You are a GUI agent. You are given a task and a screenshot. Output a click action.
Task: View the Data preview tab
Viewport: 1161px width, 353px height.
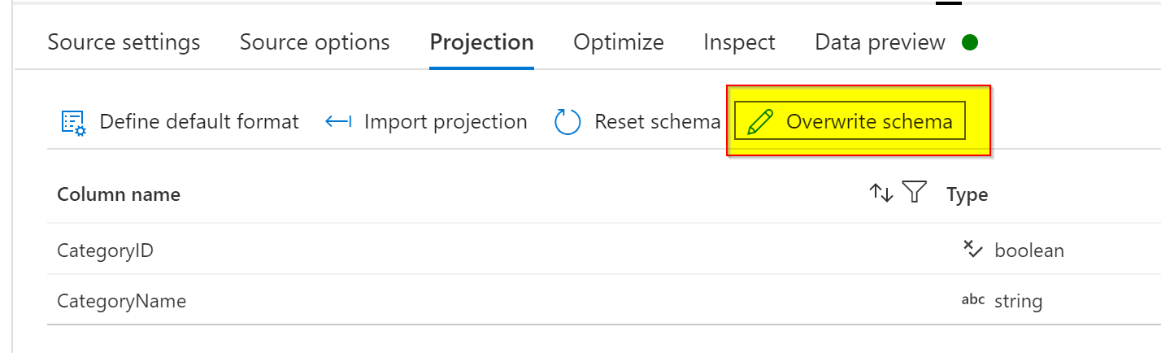point(880,42)
